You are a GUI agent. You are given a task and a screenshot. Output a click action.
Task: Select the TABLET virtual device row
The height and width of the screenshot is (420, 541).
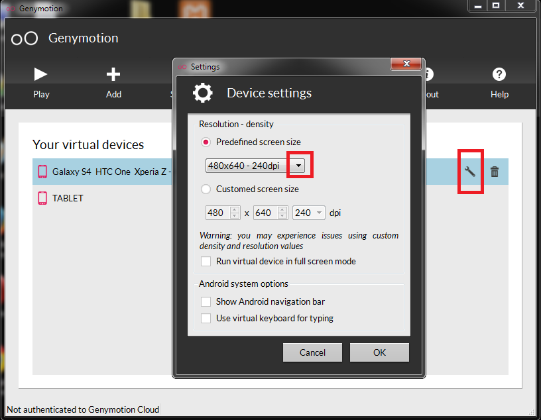pyautogui.click(x=99, y=198)
